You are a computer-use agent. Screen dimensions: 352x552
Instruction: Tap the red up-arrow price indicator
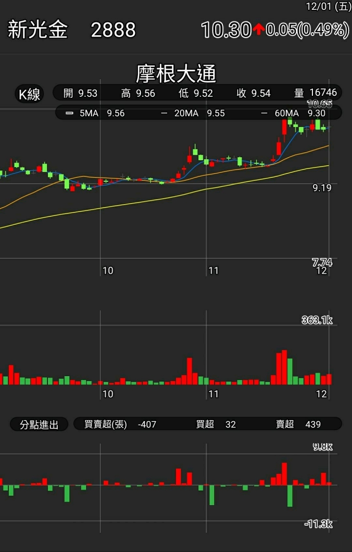(x=258, y=30)
